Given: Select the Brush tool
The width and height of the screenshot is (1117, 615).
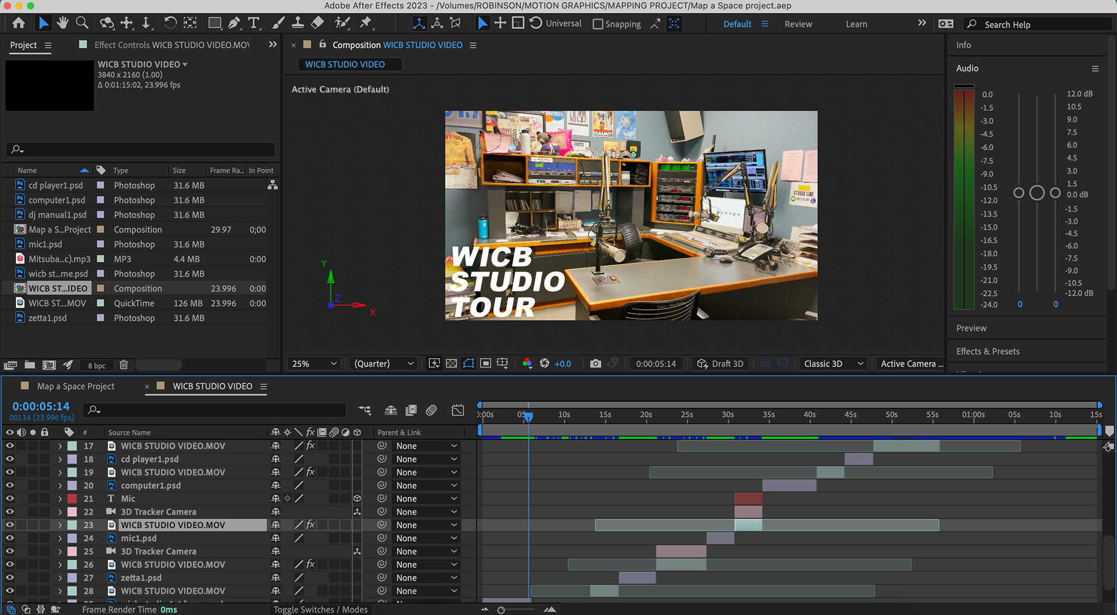Looking at the screenshot, I should click(279, 23).
